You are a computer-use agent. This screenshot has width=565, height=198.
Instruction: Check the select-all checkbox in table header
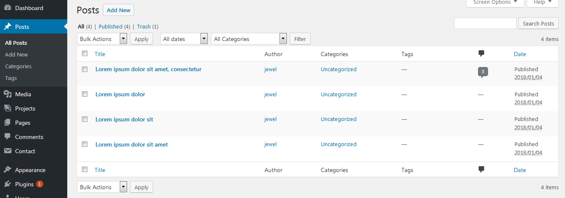pos(84,54)
